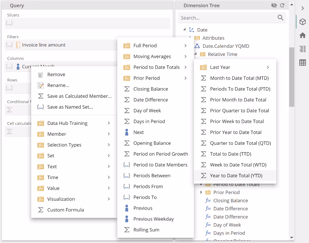309x243 pixels.
Task: Expand the right sidebar chevron
Action: (x=302, y=8)
